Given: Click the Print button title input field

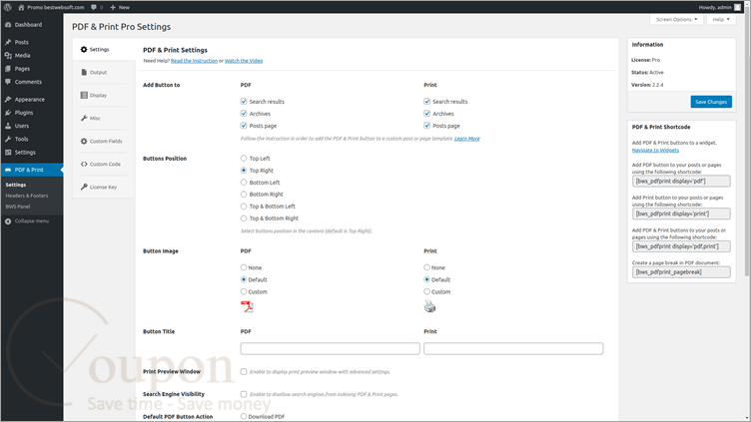Looking at the screenshot, I should tap(513, 349).
